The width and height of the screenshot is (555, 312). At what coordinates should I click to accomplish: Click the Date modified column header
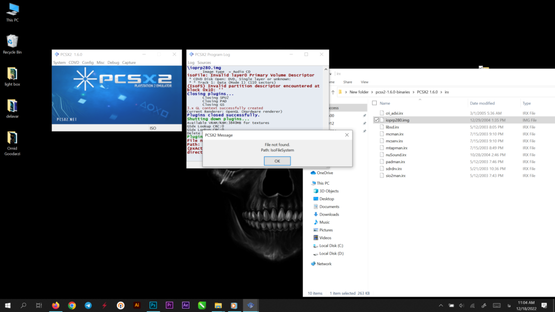coord(482,103)
